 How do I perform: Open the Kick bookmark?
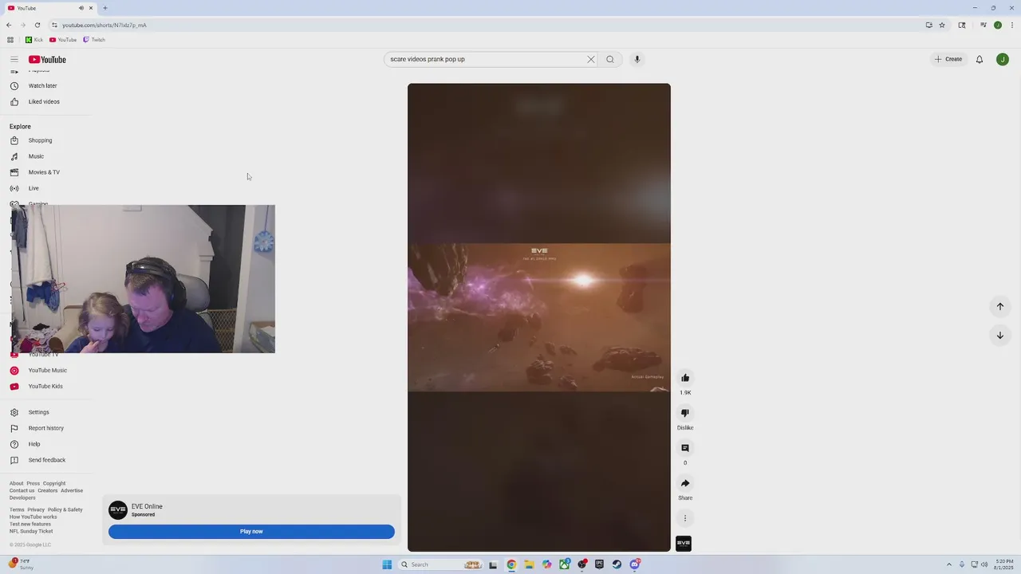click(34, 40)
